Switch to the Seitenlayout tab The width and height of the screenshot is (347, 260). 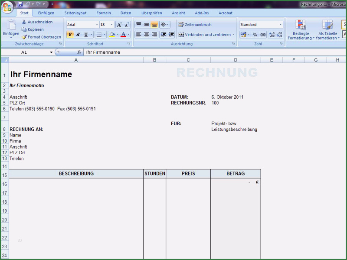pyautogui.click(x=75, y=13)
